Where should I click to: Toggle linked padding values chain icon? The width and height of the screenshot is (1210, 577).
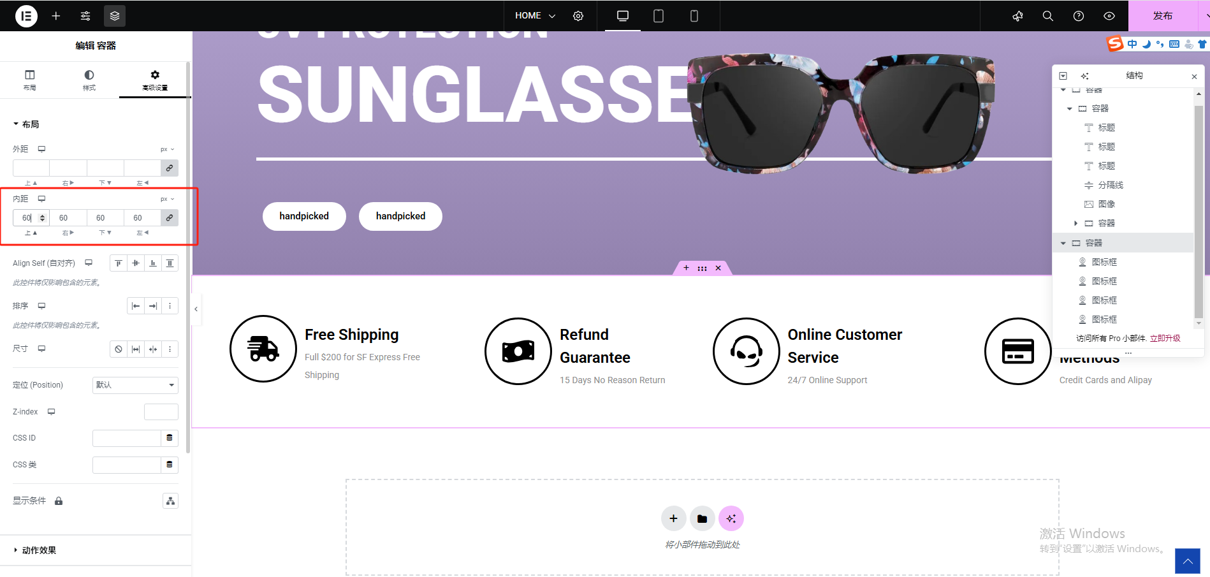click(x=170, y=218)
